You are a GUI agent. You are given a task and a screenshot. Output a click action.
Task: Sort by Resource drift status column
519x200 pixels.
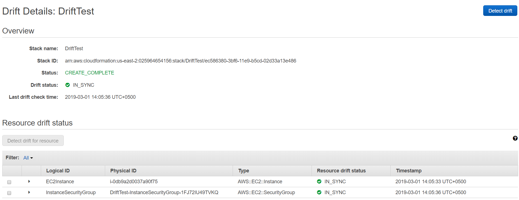pyautogui.click(x=341, y=171)
